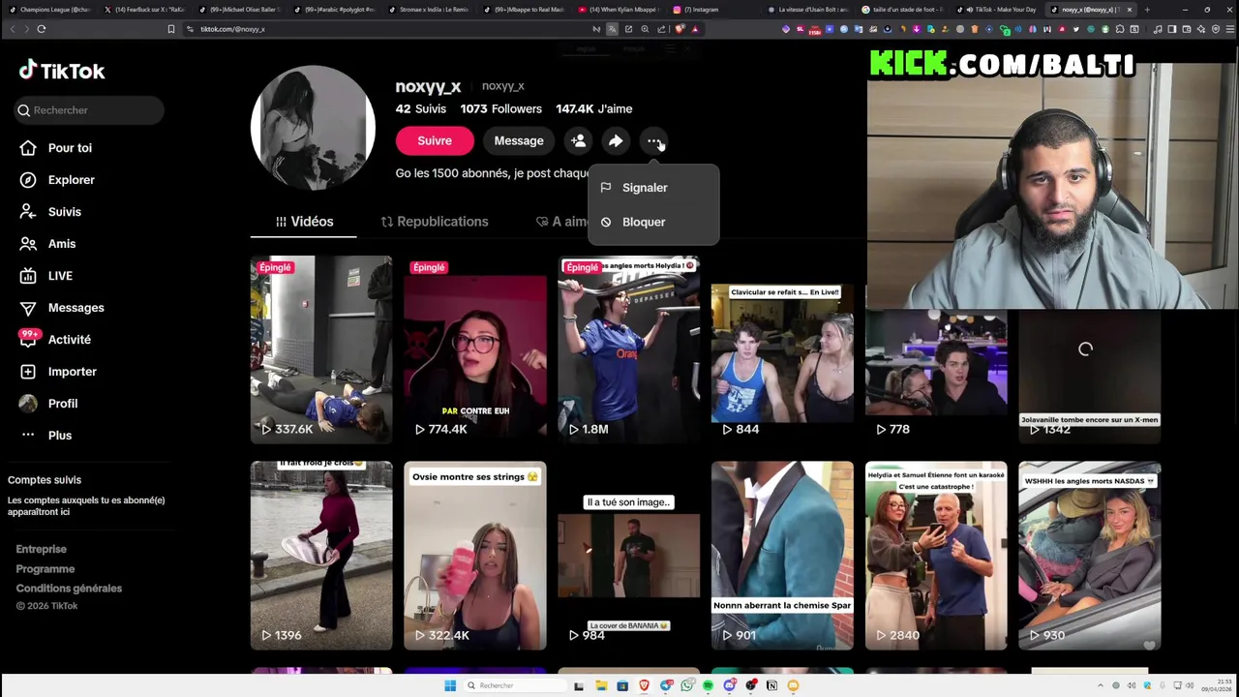
Task: Click the Programme footer link
Action: click(45, 569)
